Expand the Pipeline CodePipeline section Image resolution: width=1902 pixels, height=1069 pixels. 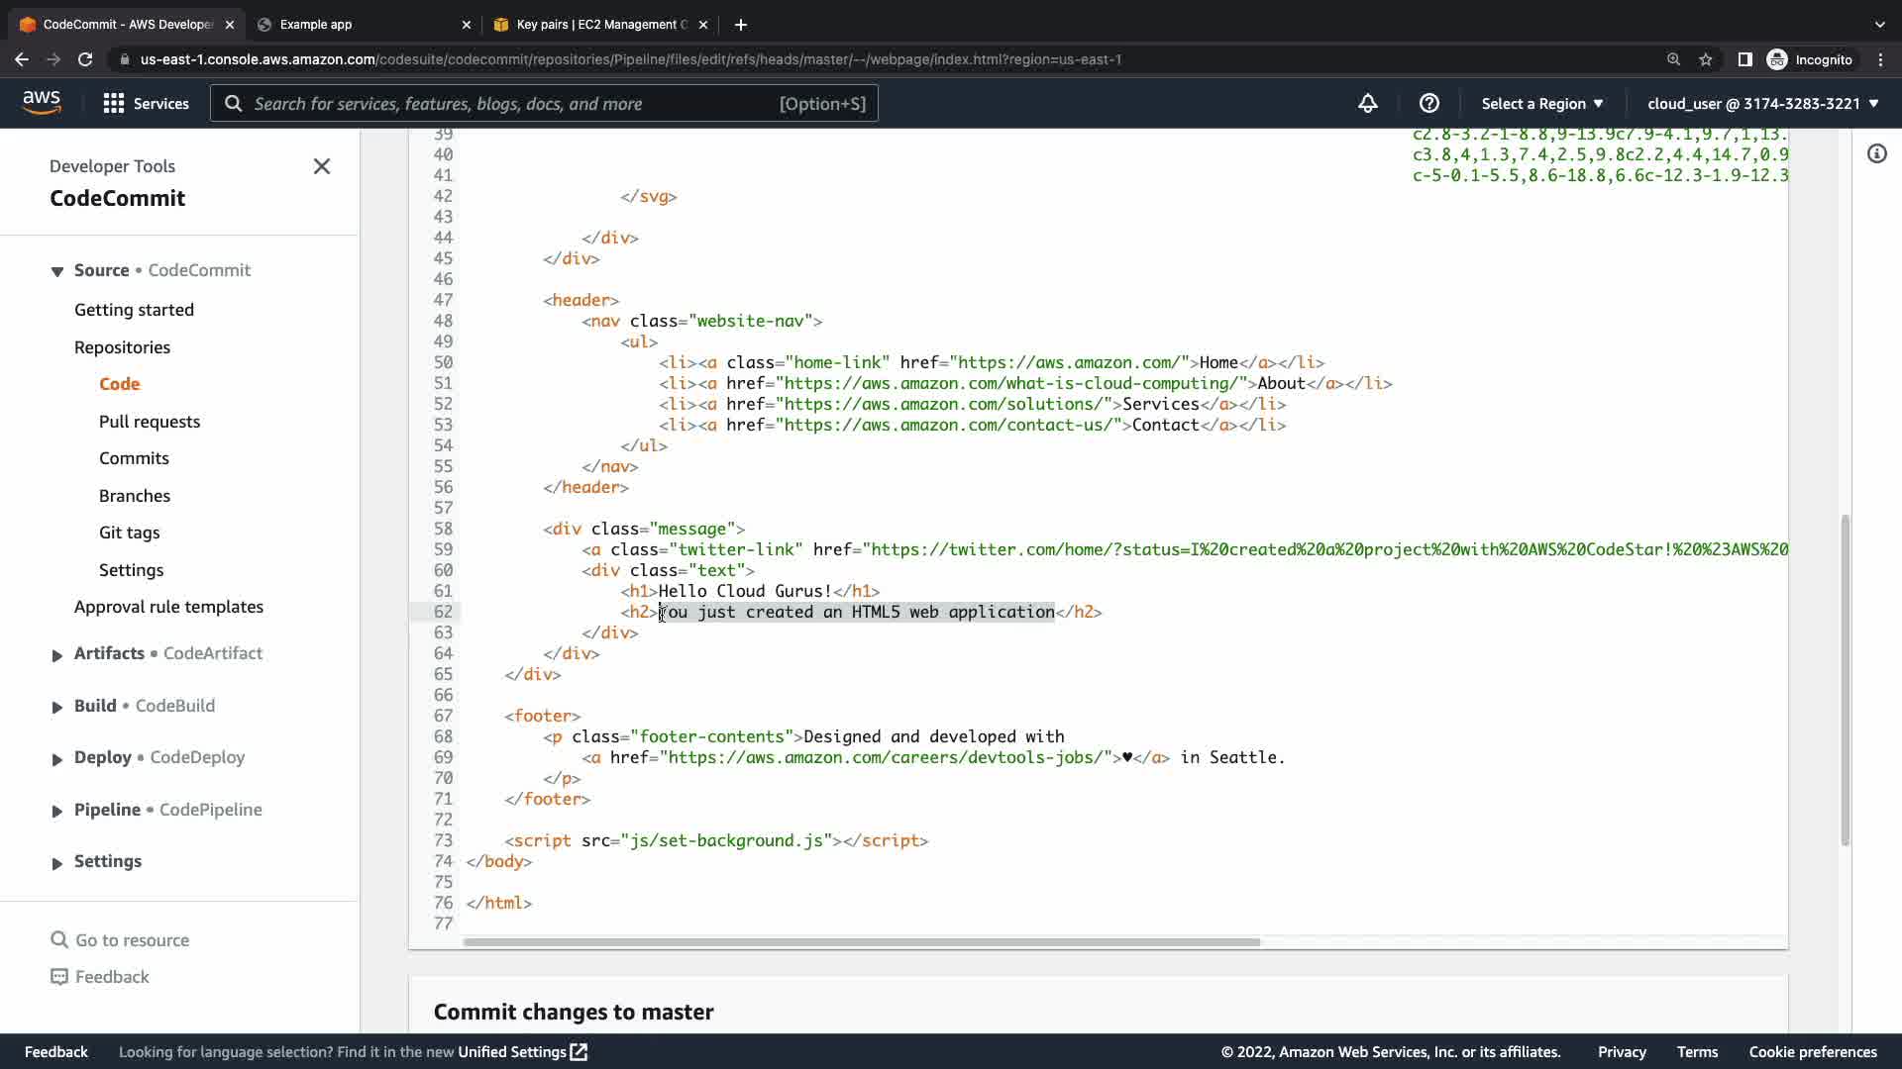click(x=57, y=811)
